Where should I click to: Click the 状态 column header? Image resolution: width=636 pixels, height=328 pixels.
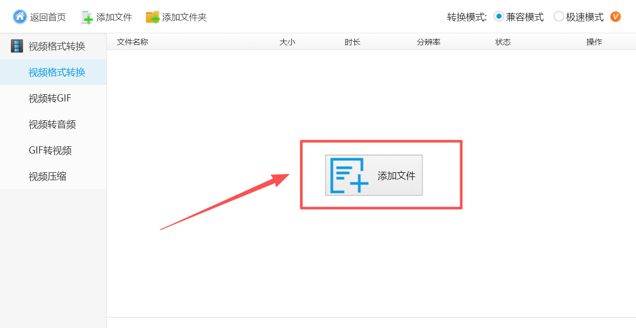(503, 42)
